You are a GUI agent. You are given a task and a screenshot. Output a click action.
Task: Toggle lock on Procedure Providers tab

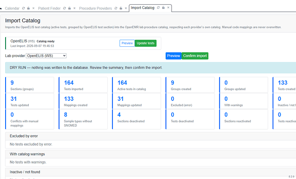[121, 8]
